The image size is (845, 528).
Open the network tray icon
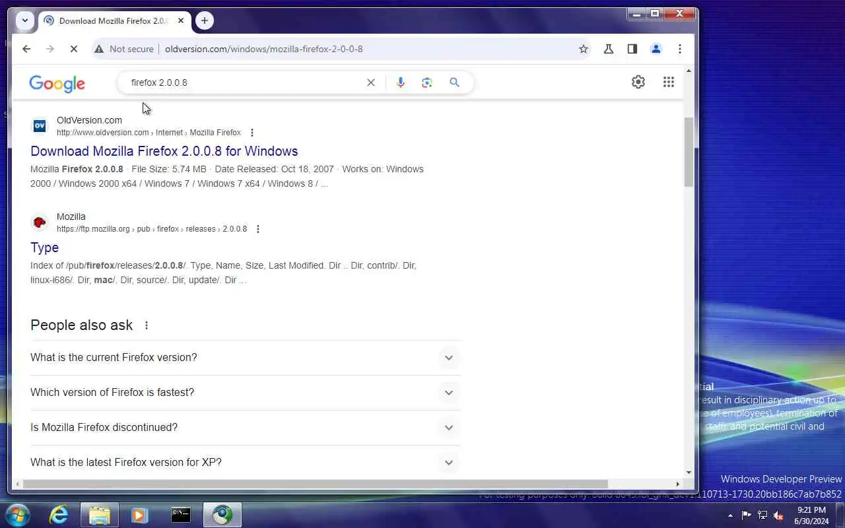[762, 515]
